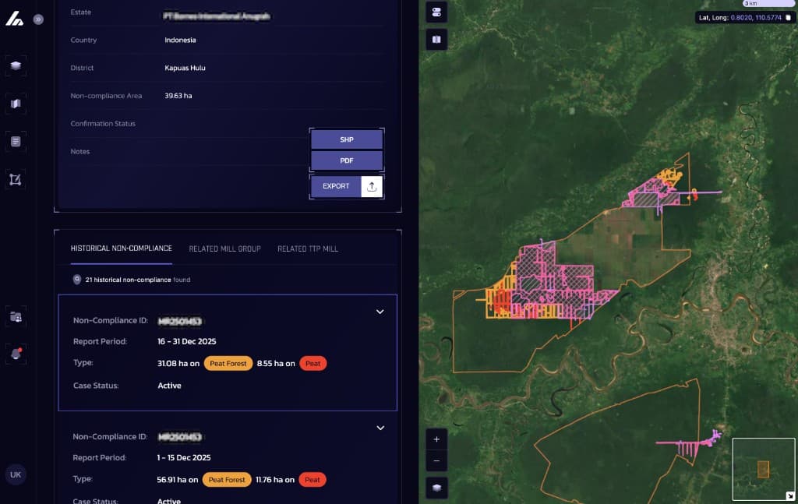Collapse the 16 - 31 Dec 2025 record
The image size is (798, 504).
click(380, 312)
